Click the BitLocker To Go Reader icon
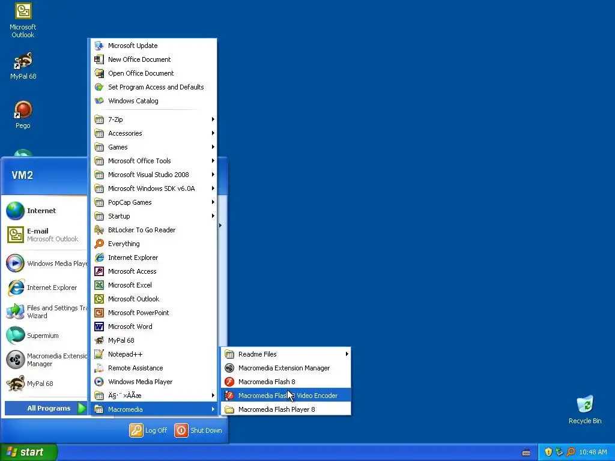Viewport: 615px width, 461px height. click(x=99, y=230)
